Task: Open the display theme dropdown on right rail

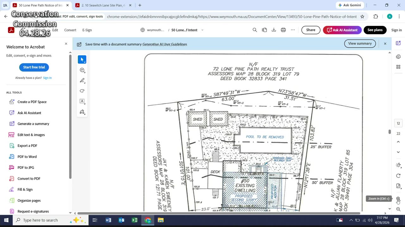Action: tap(398, 165)
